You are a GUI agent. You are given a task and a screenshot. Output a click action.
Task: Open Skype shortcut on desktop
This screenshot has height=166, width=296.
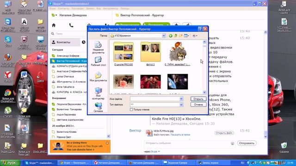point(8,41)
